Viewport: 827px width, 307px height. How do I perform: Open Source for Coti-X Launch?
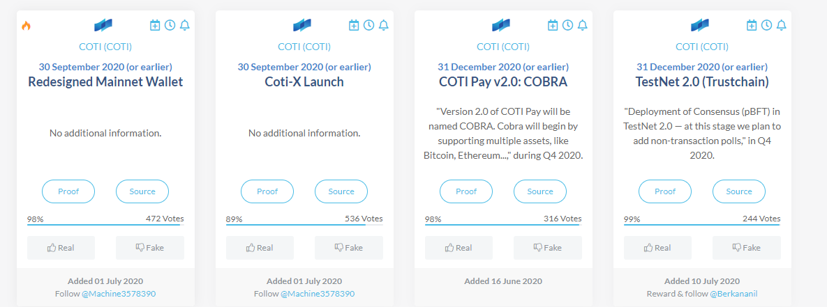point(341,191)
